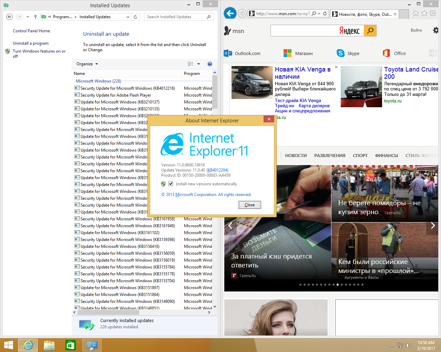Sort the updates by the Name column header
Viewport: 441px width, 352px height.
coord(127,74)
